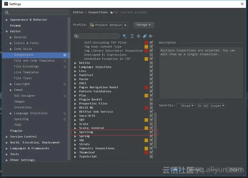Click the Manage profile button
The height and width of the screenshot is (178, 248).
pyautogui.click(x=143, y=25)
